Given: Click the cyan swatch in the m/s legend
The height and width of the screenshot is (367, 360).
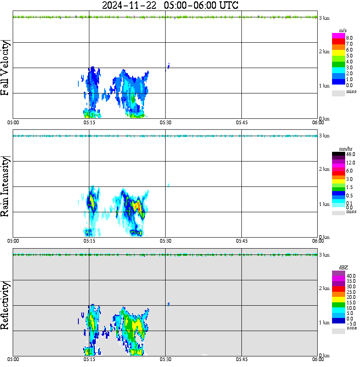Looking at the screenshot, I should click(338, 70).
